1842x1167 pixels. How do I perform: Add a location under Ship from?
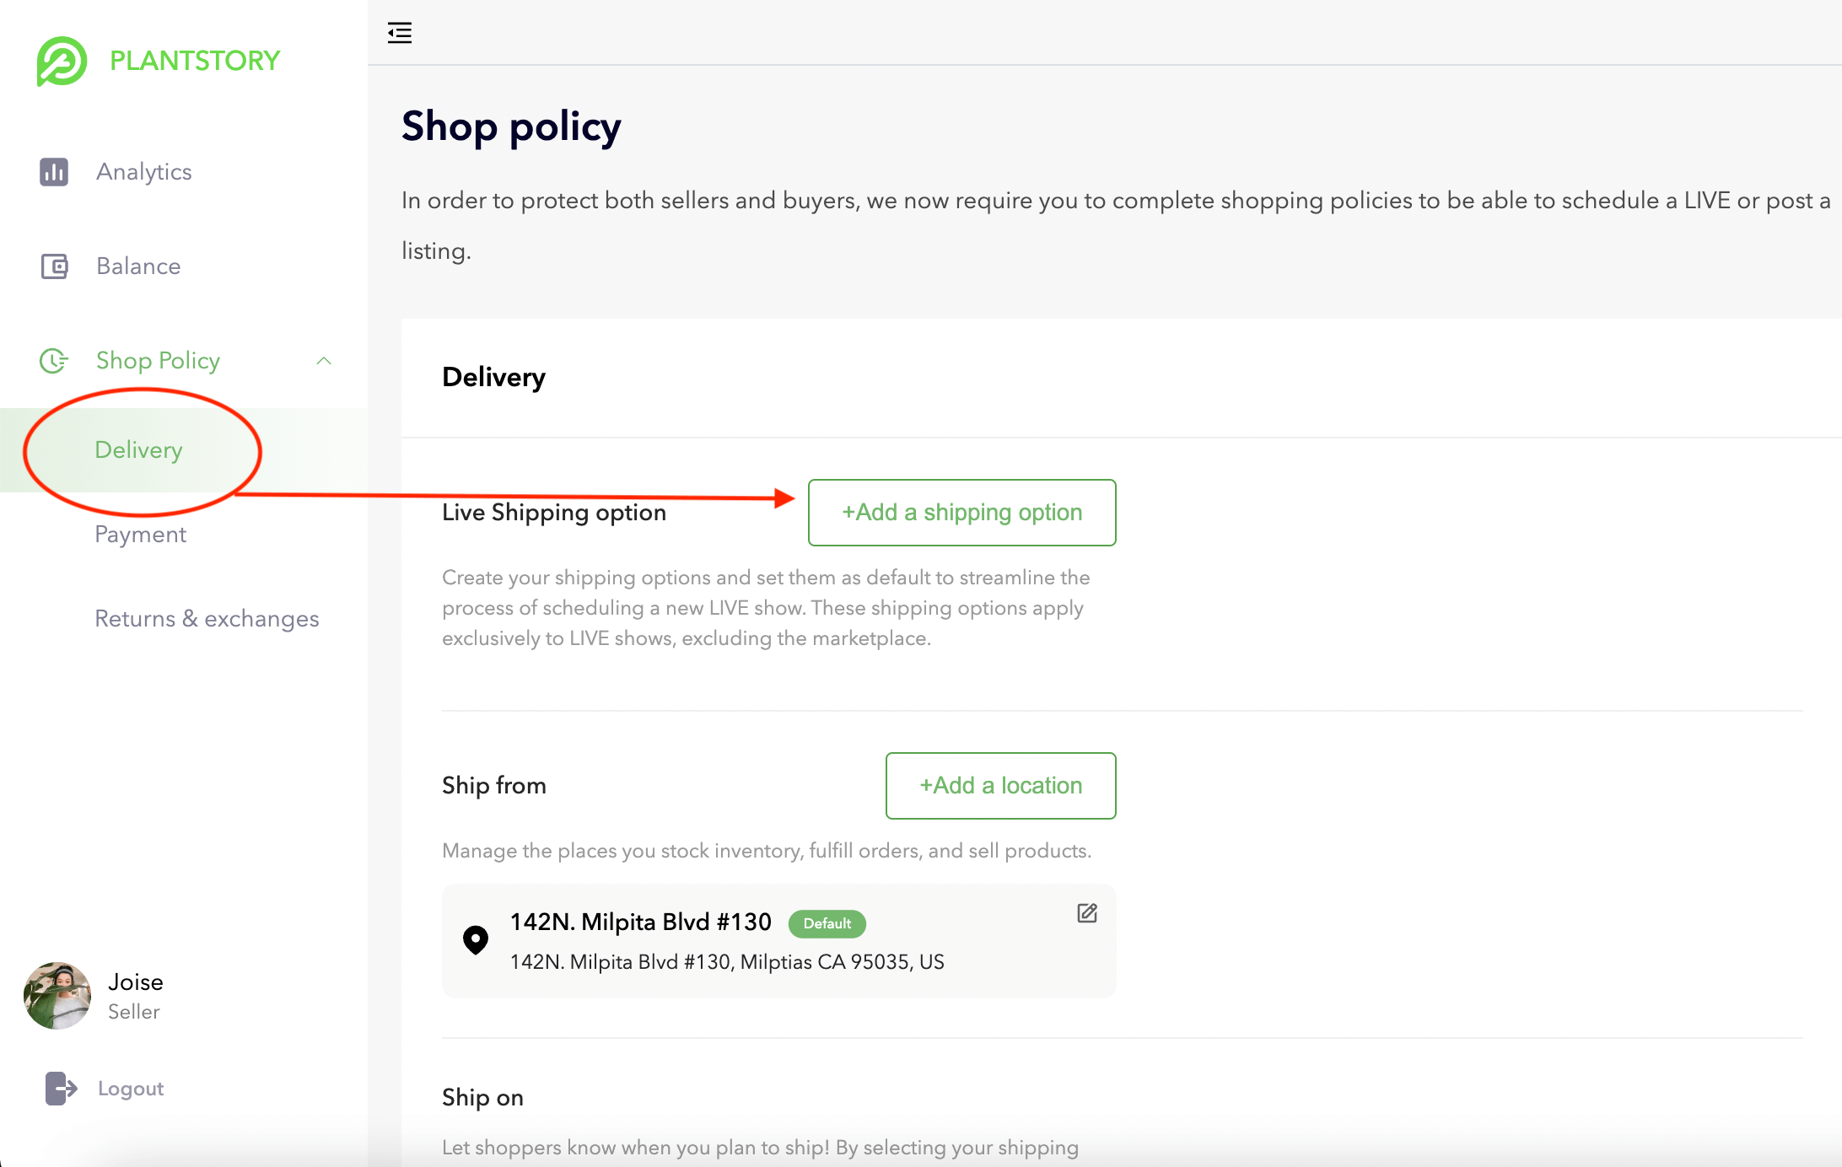1000,786
